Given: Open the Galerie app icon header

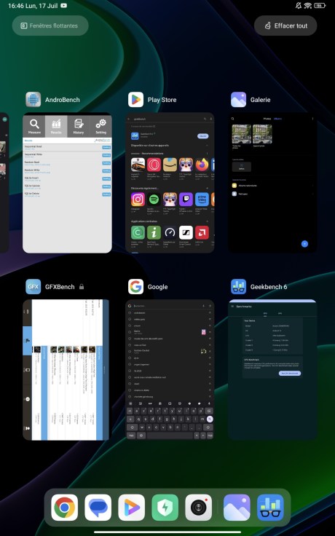Looking at the screenshot, I should [x=238, y=100].
